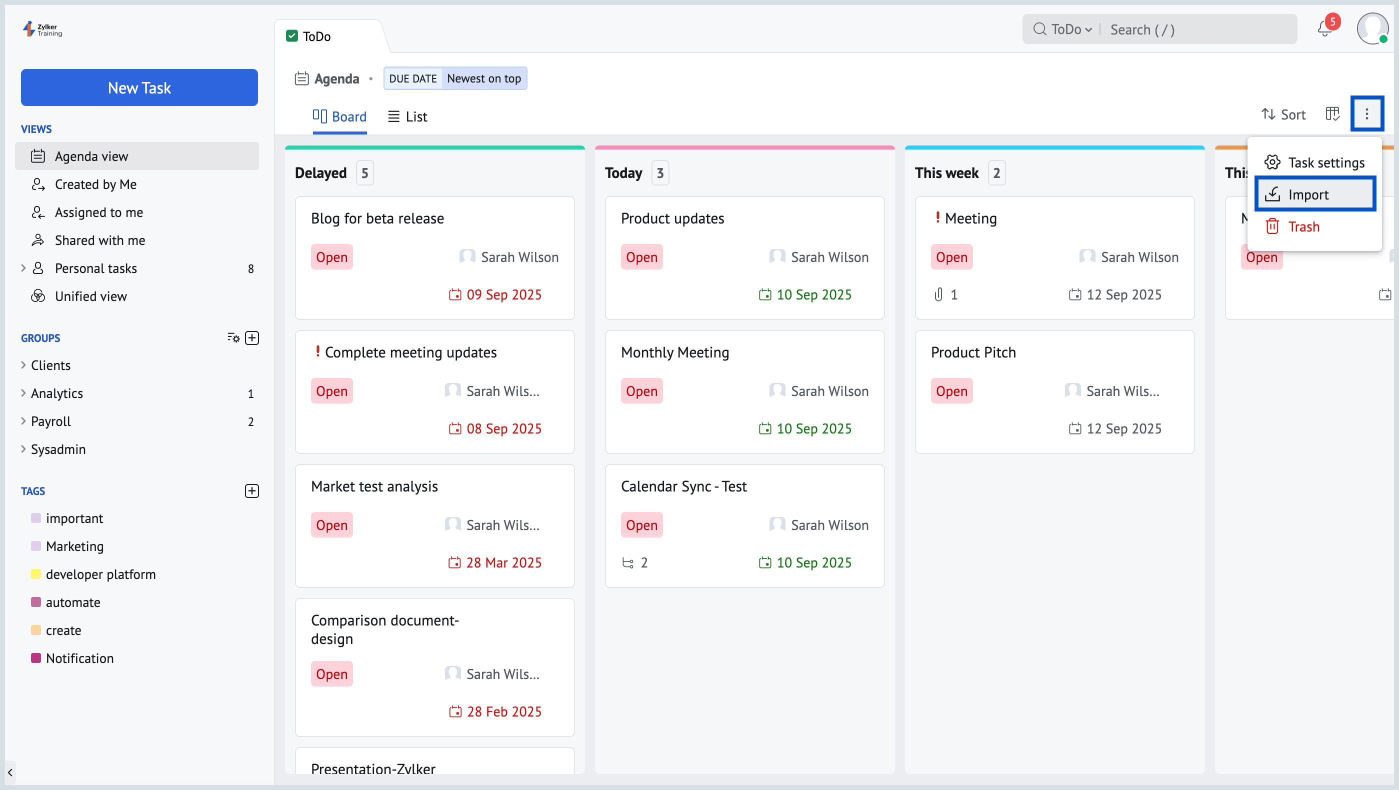Image resolution: width=1399 pixels, height=790 pixels.
Task: Select Import from the menu
Action: point(1308,194)
